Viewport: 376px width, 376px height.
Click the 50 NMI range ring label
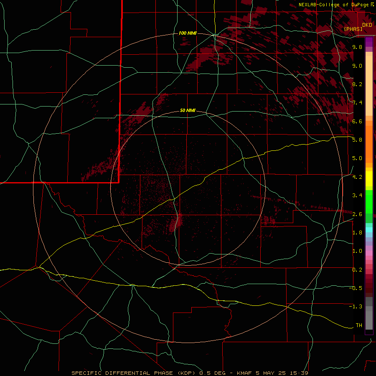188,111
